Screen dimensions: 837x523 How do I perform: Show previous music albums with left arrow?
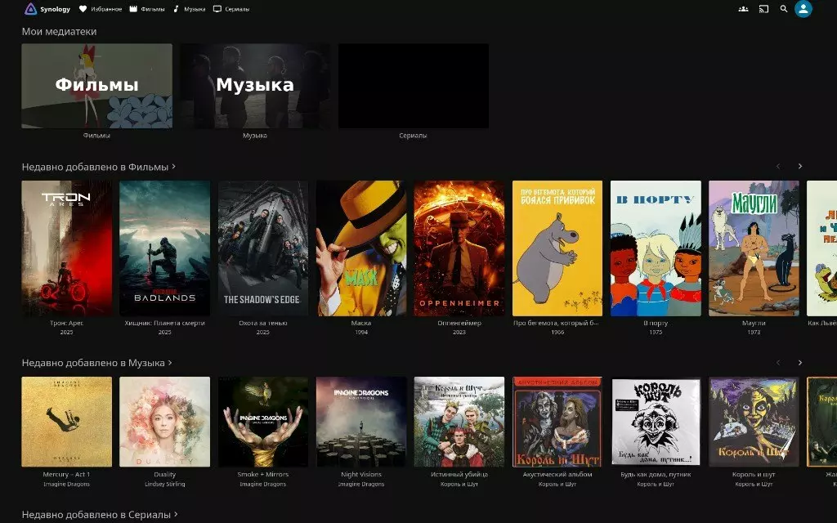point(778,363)
